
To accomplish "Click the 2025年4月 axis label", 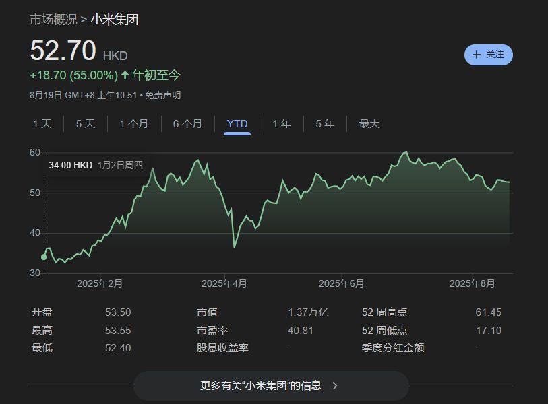I will (224, 283).
